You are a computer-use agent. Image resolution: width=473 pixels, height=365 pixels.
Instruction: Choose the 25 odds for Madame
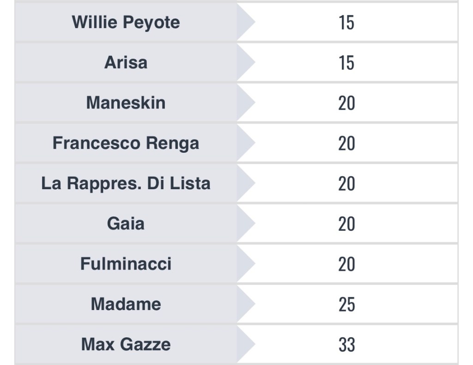[x=346, y=304]
